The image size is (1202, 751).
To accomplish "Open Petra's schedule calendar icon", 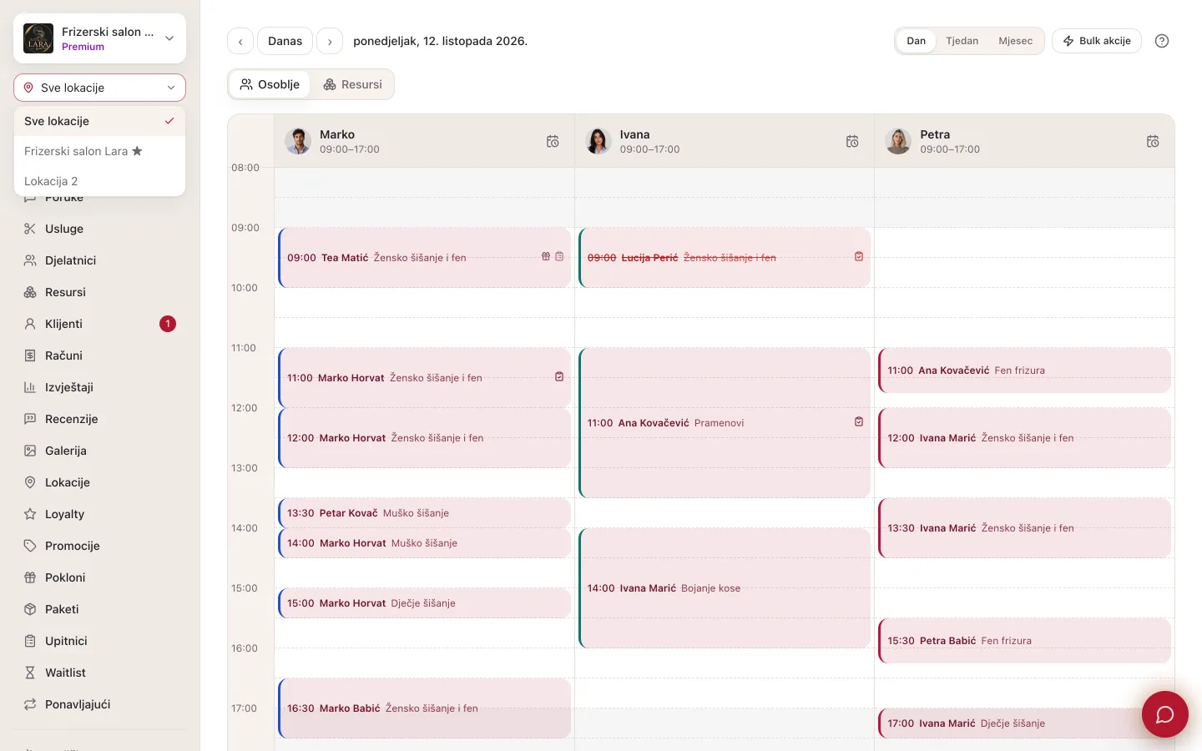I will 1153,142.
